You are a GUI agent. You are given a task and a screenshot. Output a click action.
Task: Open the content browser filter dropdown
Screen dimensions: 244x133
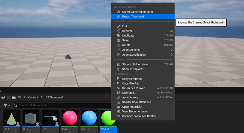[7, 105]
